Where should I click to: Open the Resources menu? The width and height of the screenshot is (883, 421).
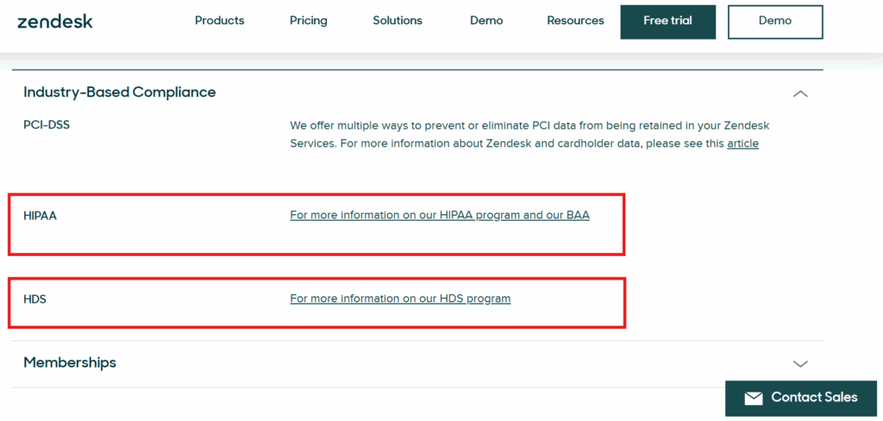click(x=575, y=21)
